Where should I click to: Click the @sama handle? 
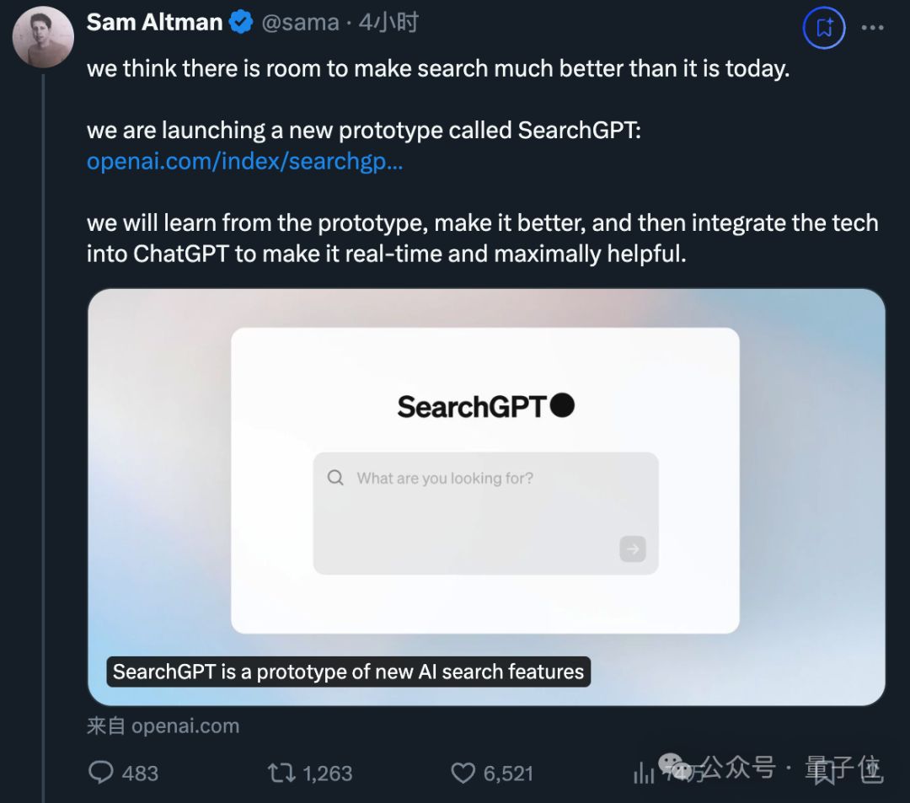tap(300, 23)
